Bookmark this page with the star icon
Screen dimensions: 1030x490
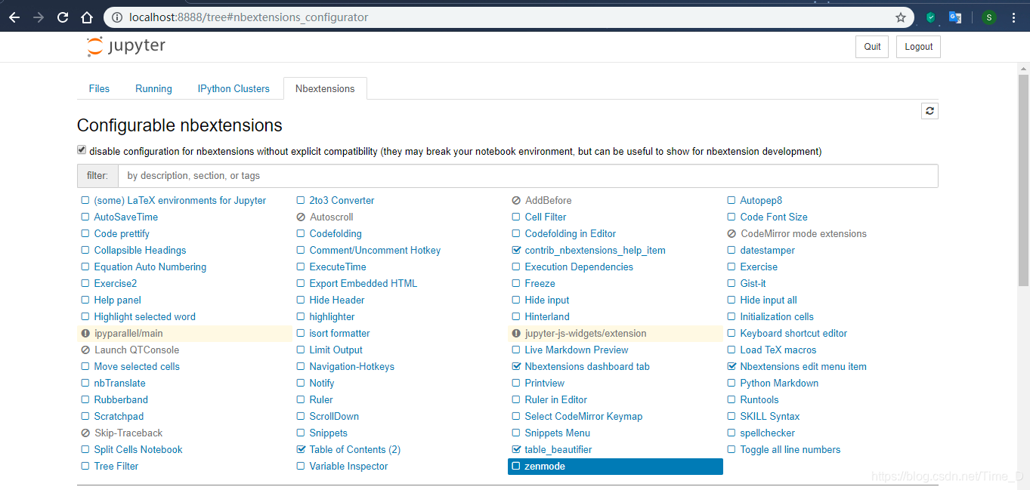[900, 17]
